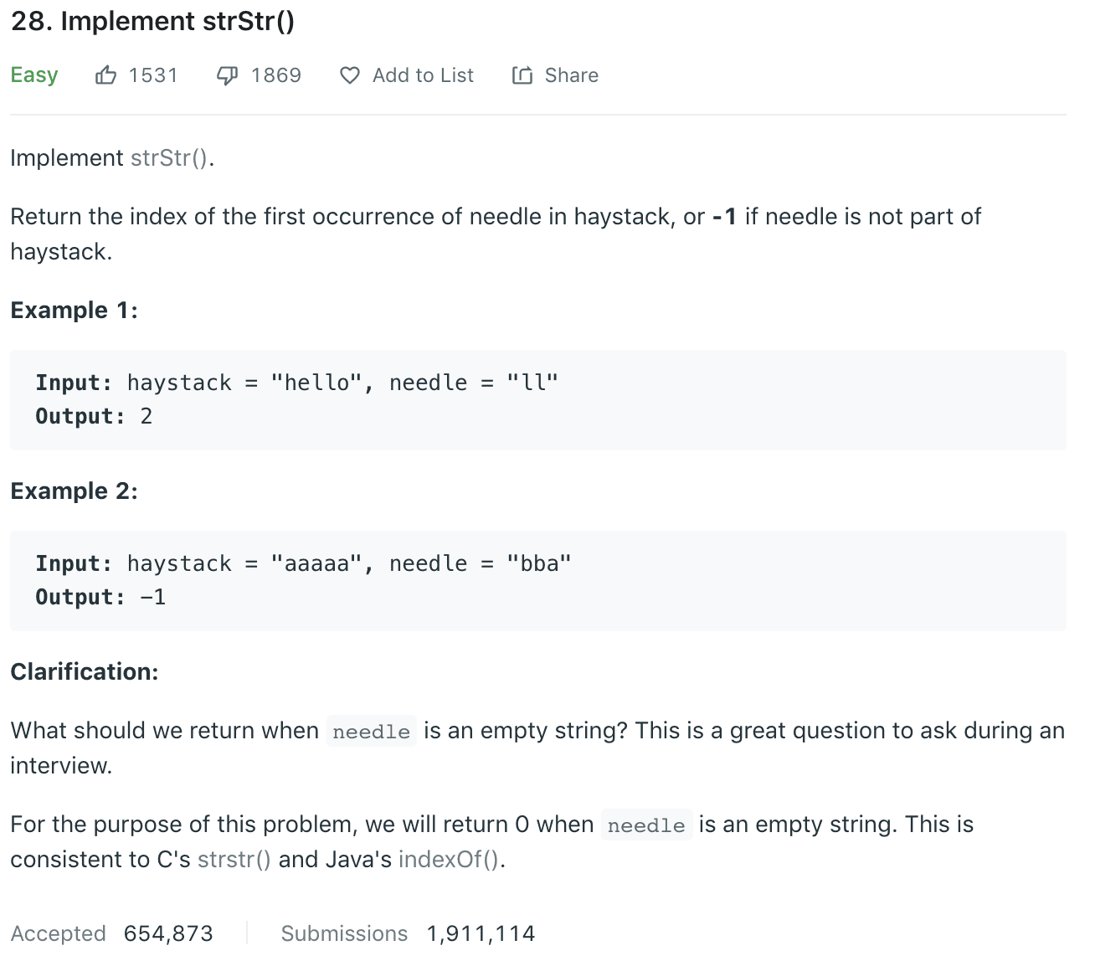This screenshot has width=1095, height=961.
Task: Click the Example 1 code block
Action: click(x=537, y=400)
